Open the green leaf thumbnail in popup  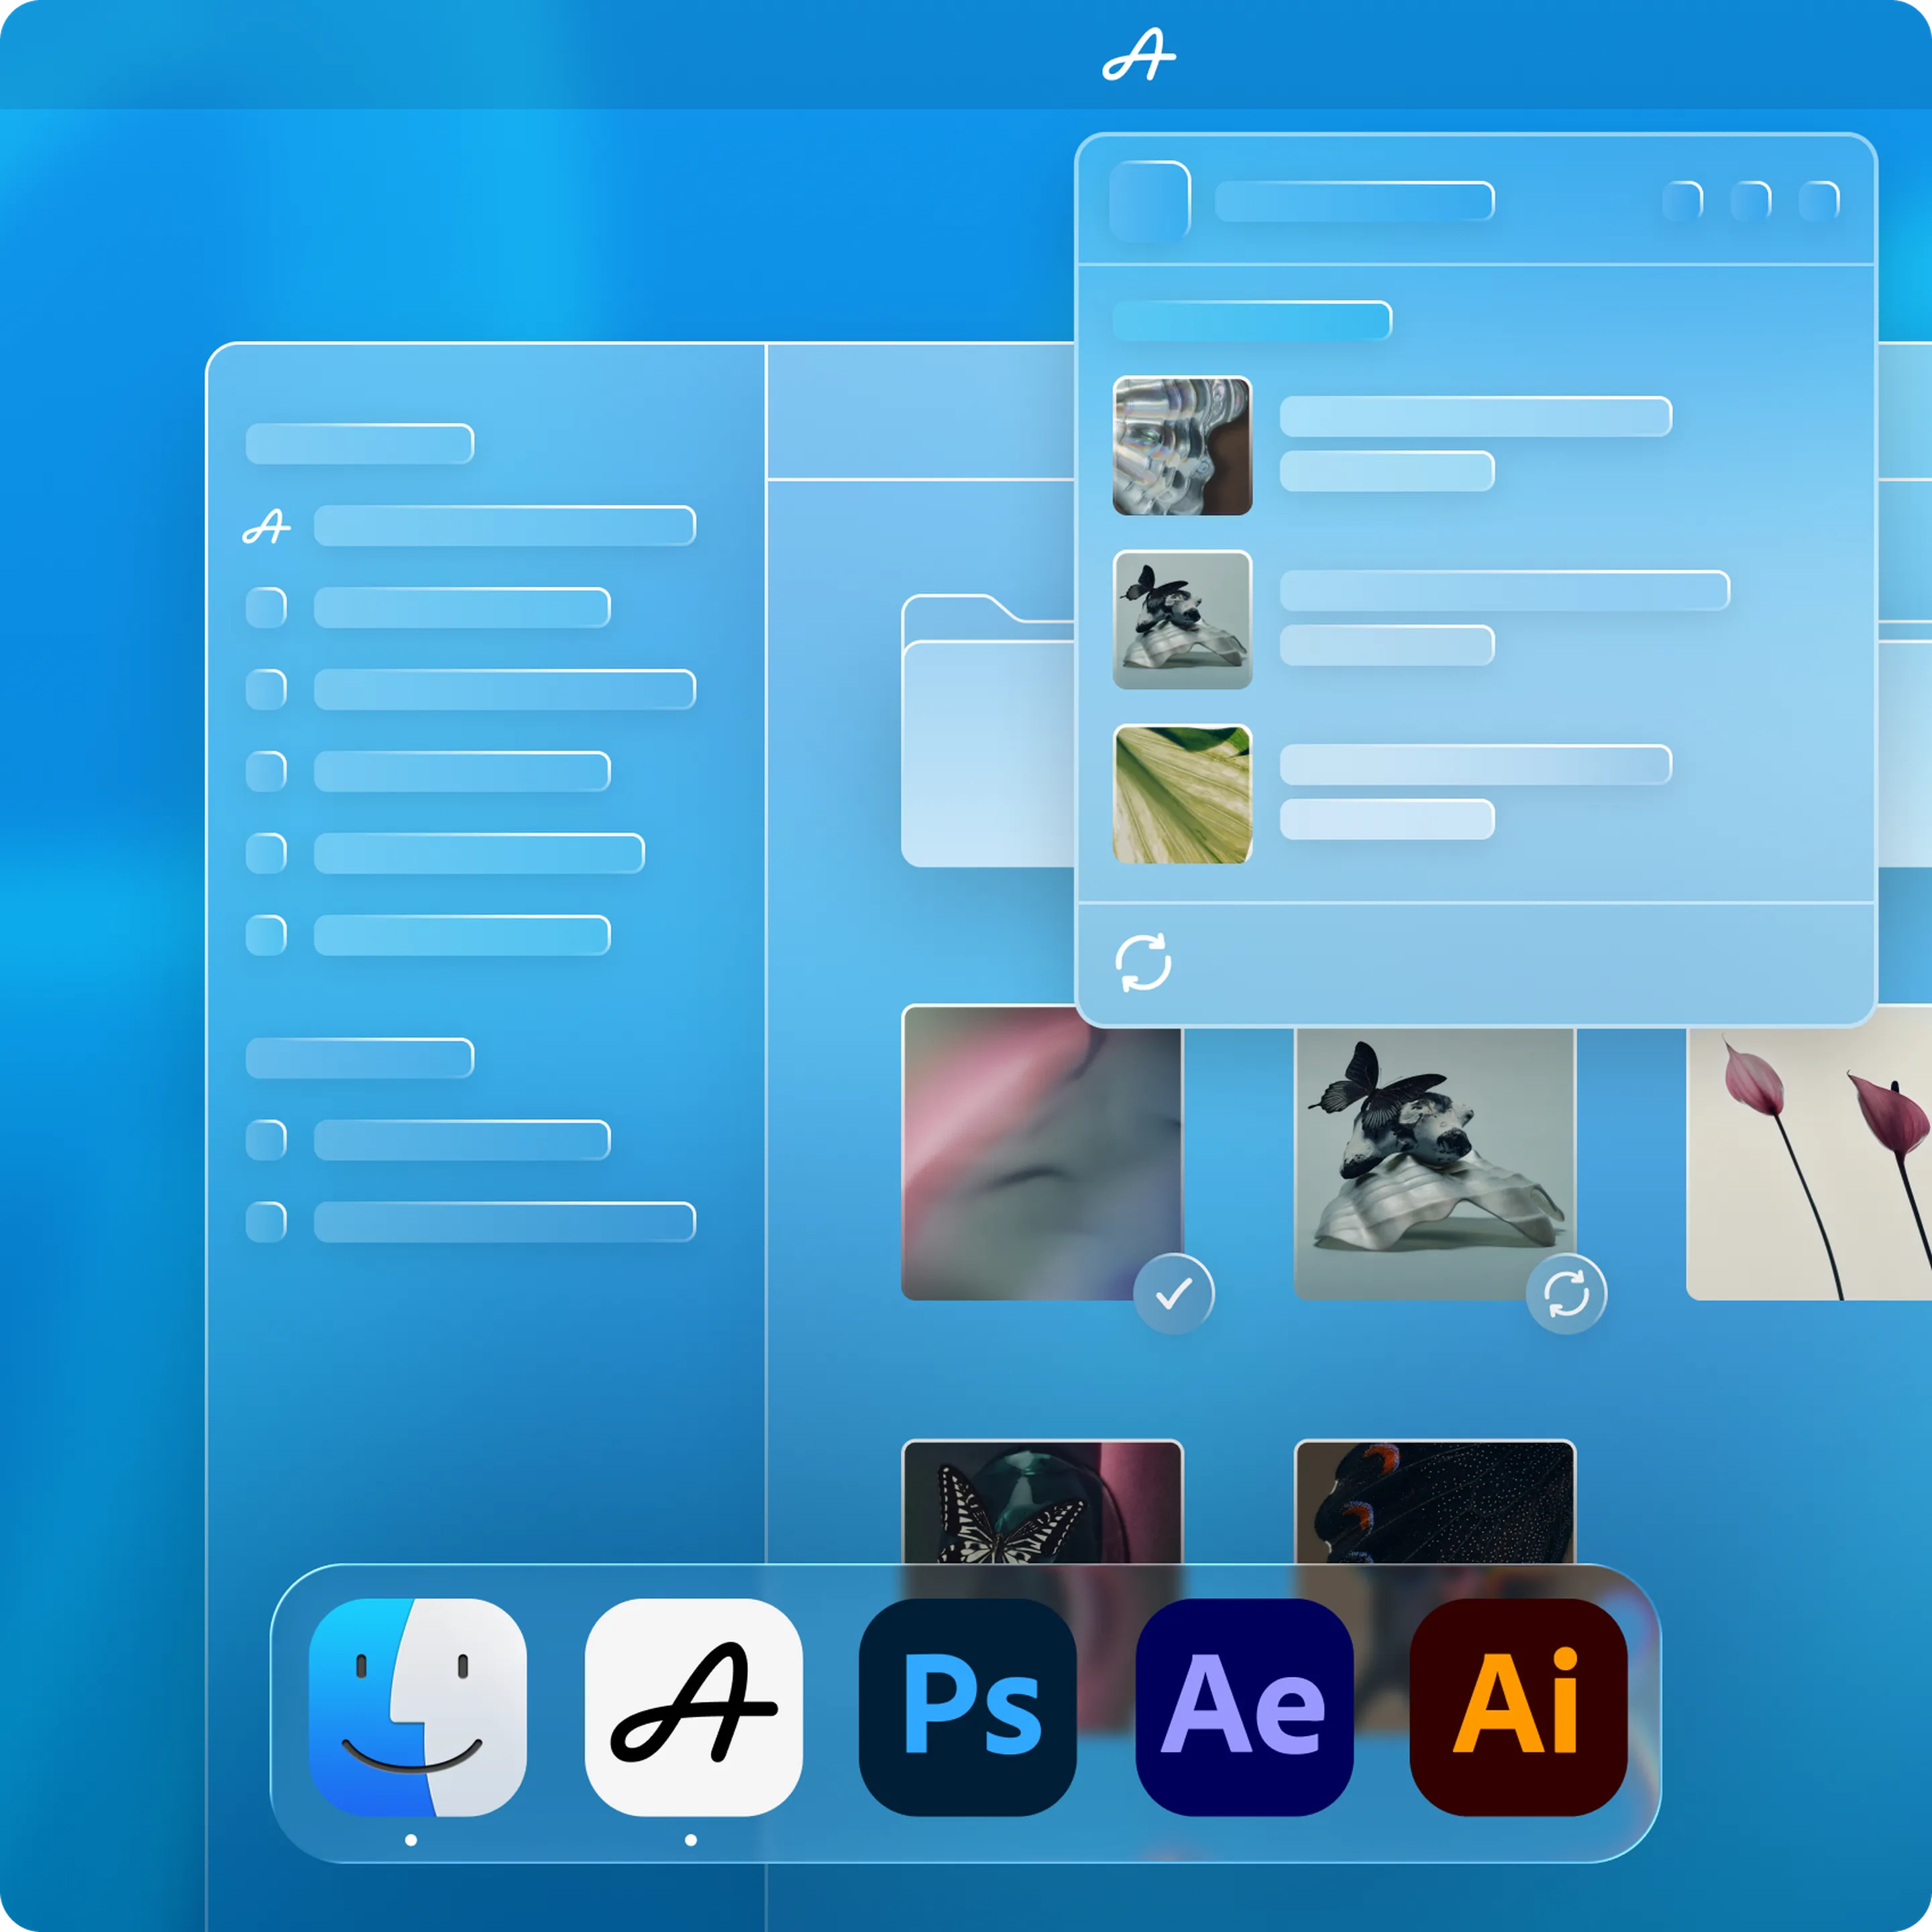[1182, 794]
